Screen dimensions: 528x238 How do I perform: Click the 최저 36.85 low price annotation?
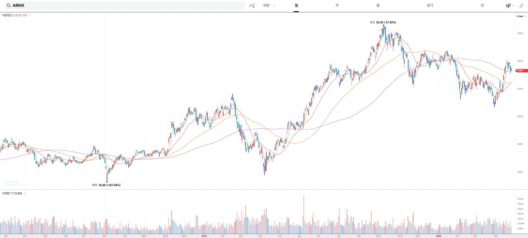(x=106, y=185)
